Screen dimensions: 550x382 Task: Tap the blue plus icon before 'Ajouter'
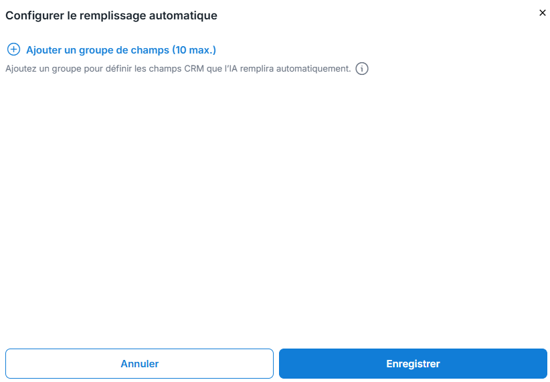(13, 50)
